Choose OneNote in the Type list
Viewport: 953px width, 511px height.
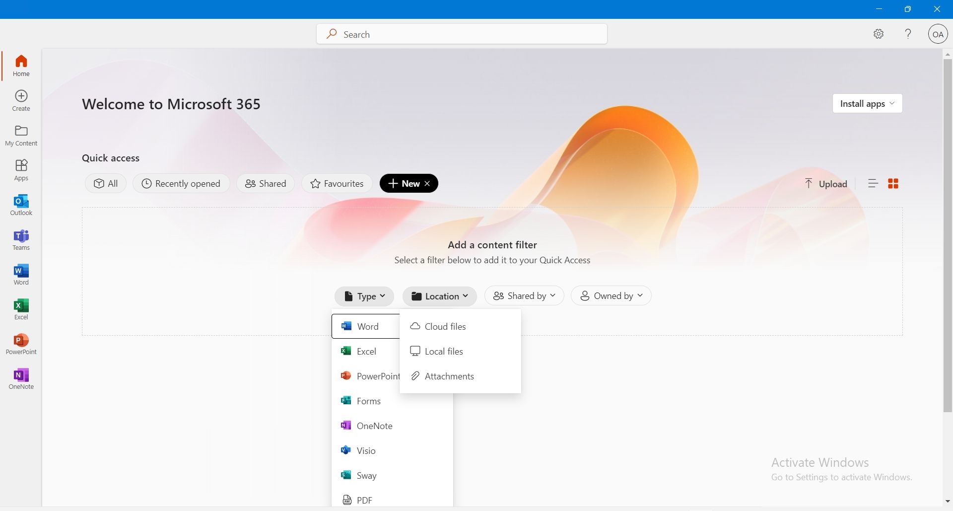[x=392, y=426]
